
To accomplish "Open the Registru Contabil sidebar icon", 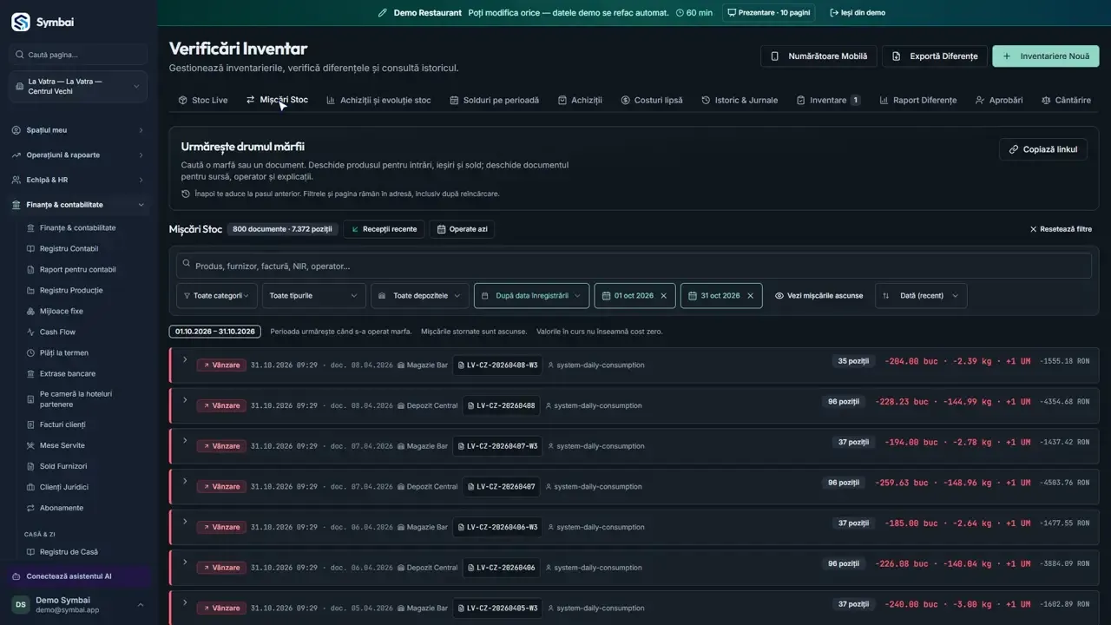I will point(31,249).
